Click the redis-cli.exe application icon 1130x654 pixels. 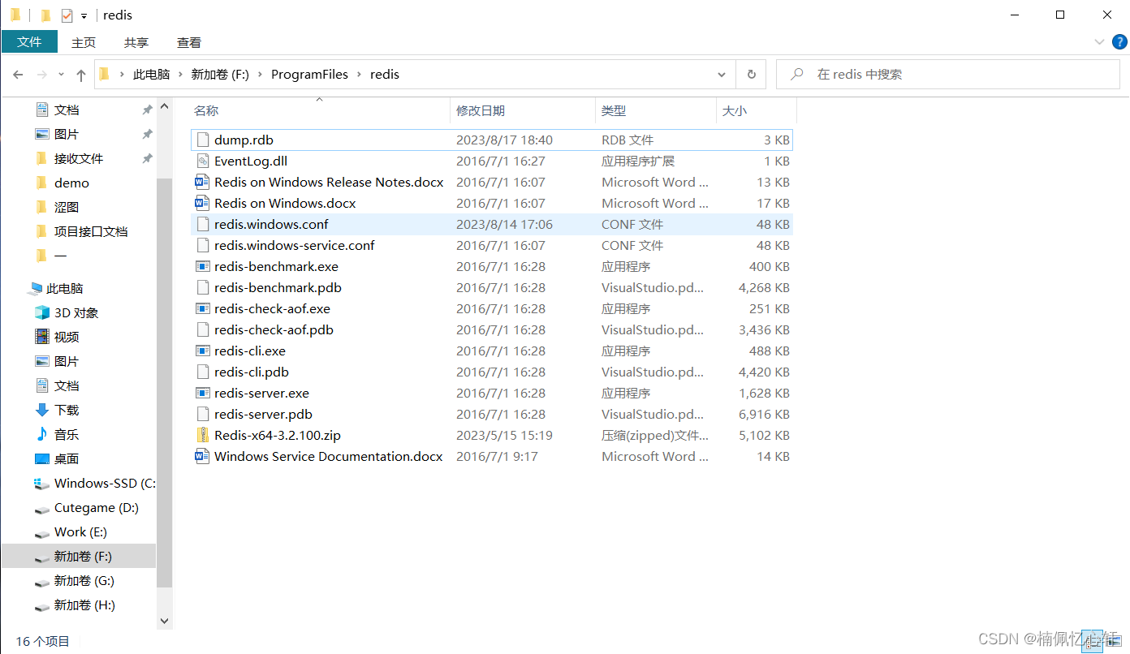(203, 351)
